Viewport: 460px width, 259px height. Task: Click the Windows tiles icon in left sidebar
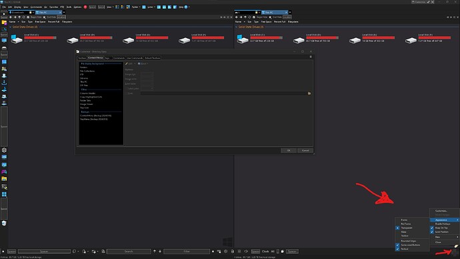coord(4,194)
